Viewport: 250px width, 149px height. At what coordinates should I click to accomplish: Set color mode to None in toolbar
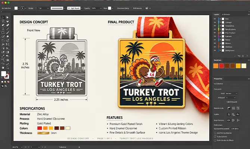pyautogui.click(x=8, y=82)
